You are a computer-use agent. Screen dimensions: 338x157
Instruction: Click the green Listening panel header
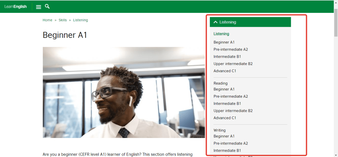coord(250,22)
